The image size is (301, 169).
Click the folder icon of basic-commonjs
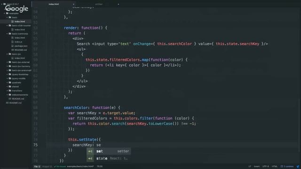[x=10, y=33]
